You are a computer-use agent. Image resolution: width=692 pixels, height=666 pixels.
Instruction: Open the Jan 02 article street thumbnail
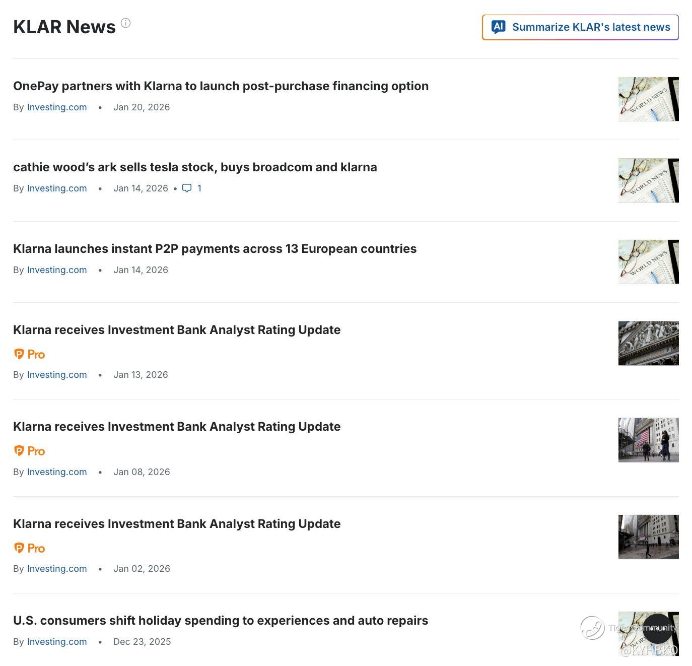[x=649, y=537]
